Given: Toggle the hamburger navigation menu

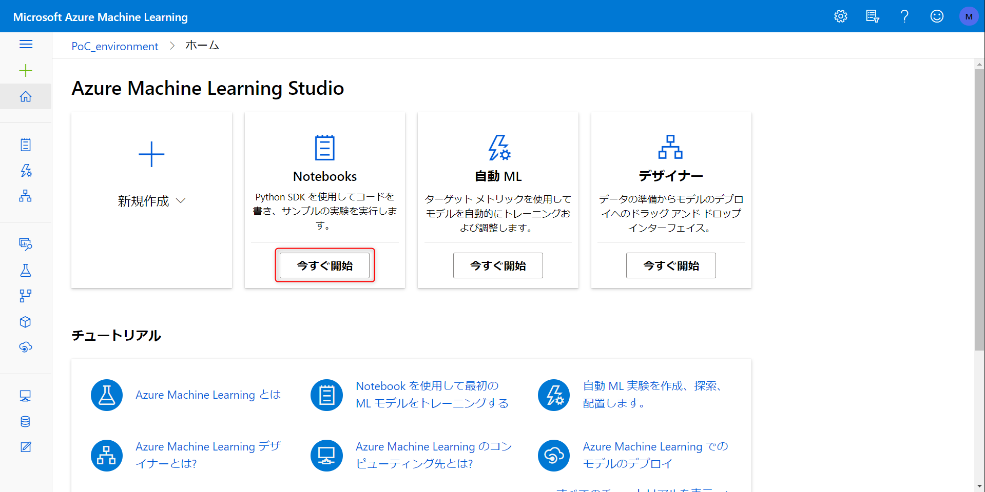Looking at the screenshot, I should 26,45.
